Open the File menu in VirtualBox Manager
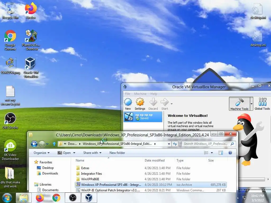271x203 pixels. [128, 94]
